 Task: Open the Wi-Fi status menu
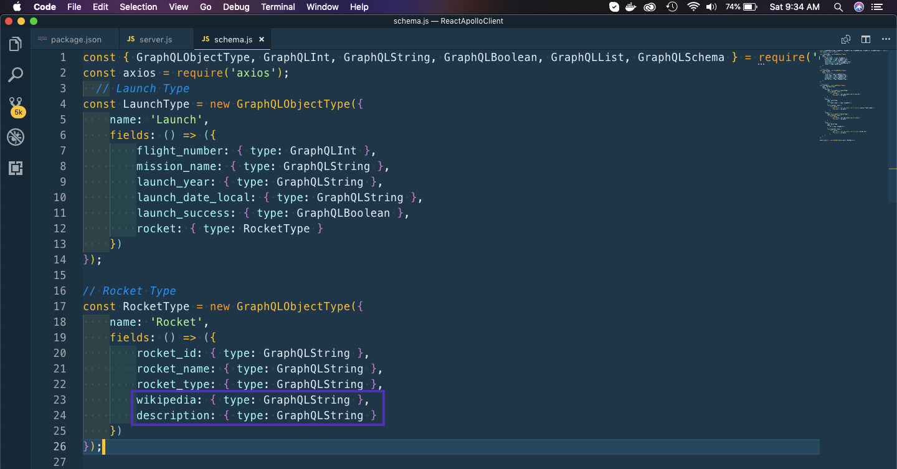693,7
